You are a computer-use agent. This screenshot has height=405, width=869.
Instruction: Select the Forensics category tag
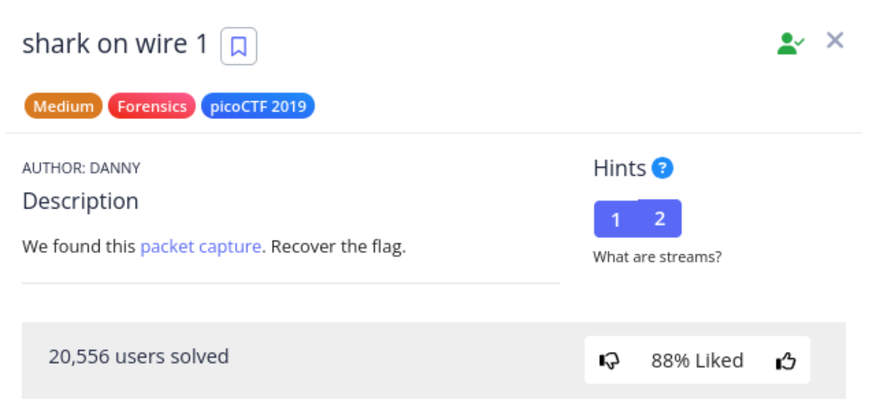coord(151,107)
